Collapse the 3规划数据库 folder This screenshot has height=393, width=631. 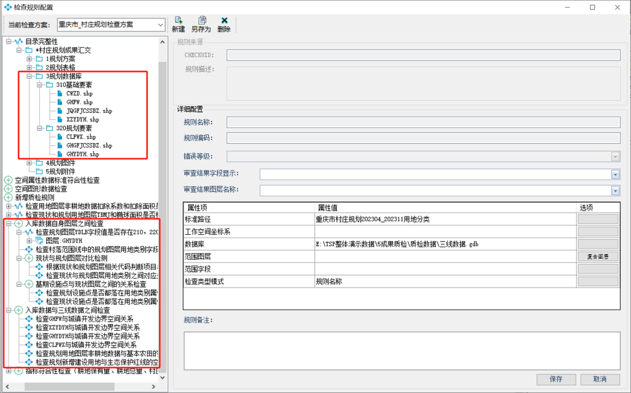click(29, 76)
